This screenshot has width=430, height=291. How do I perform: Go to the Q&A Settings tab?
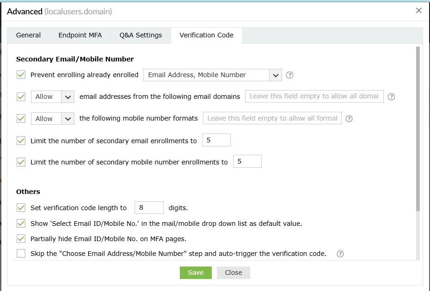[x=141, y=35]
